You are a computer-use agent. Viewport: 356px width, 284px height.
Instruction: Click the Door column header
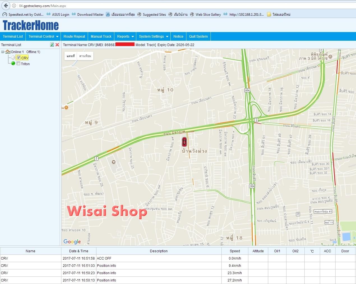tap(345, 251)
